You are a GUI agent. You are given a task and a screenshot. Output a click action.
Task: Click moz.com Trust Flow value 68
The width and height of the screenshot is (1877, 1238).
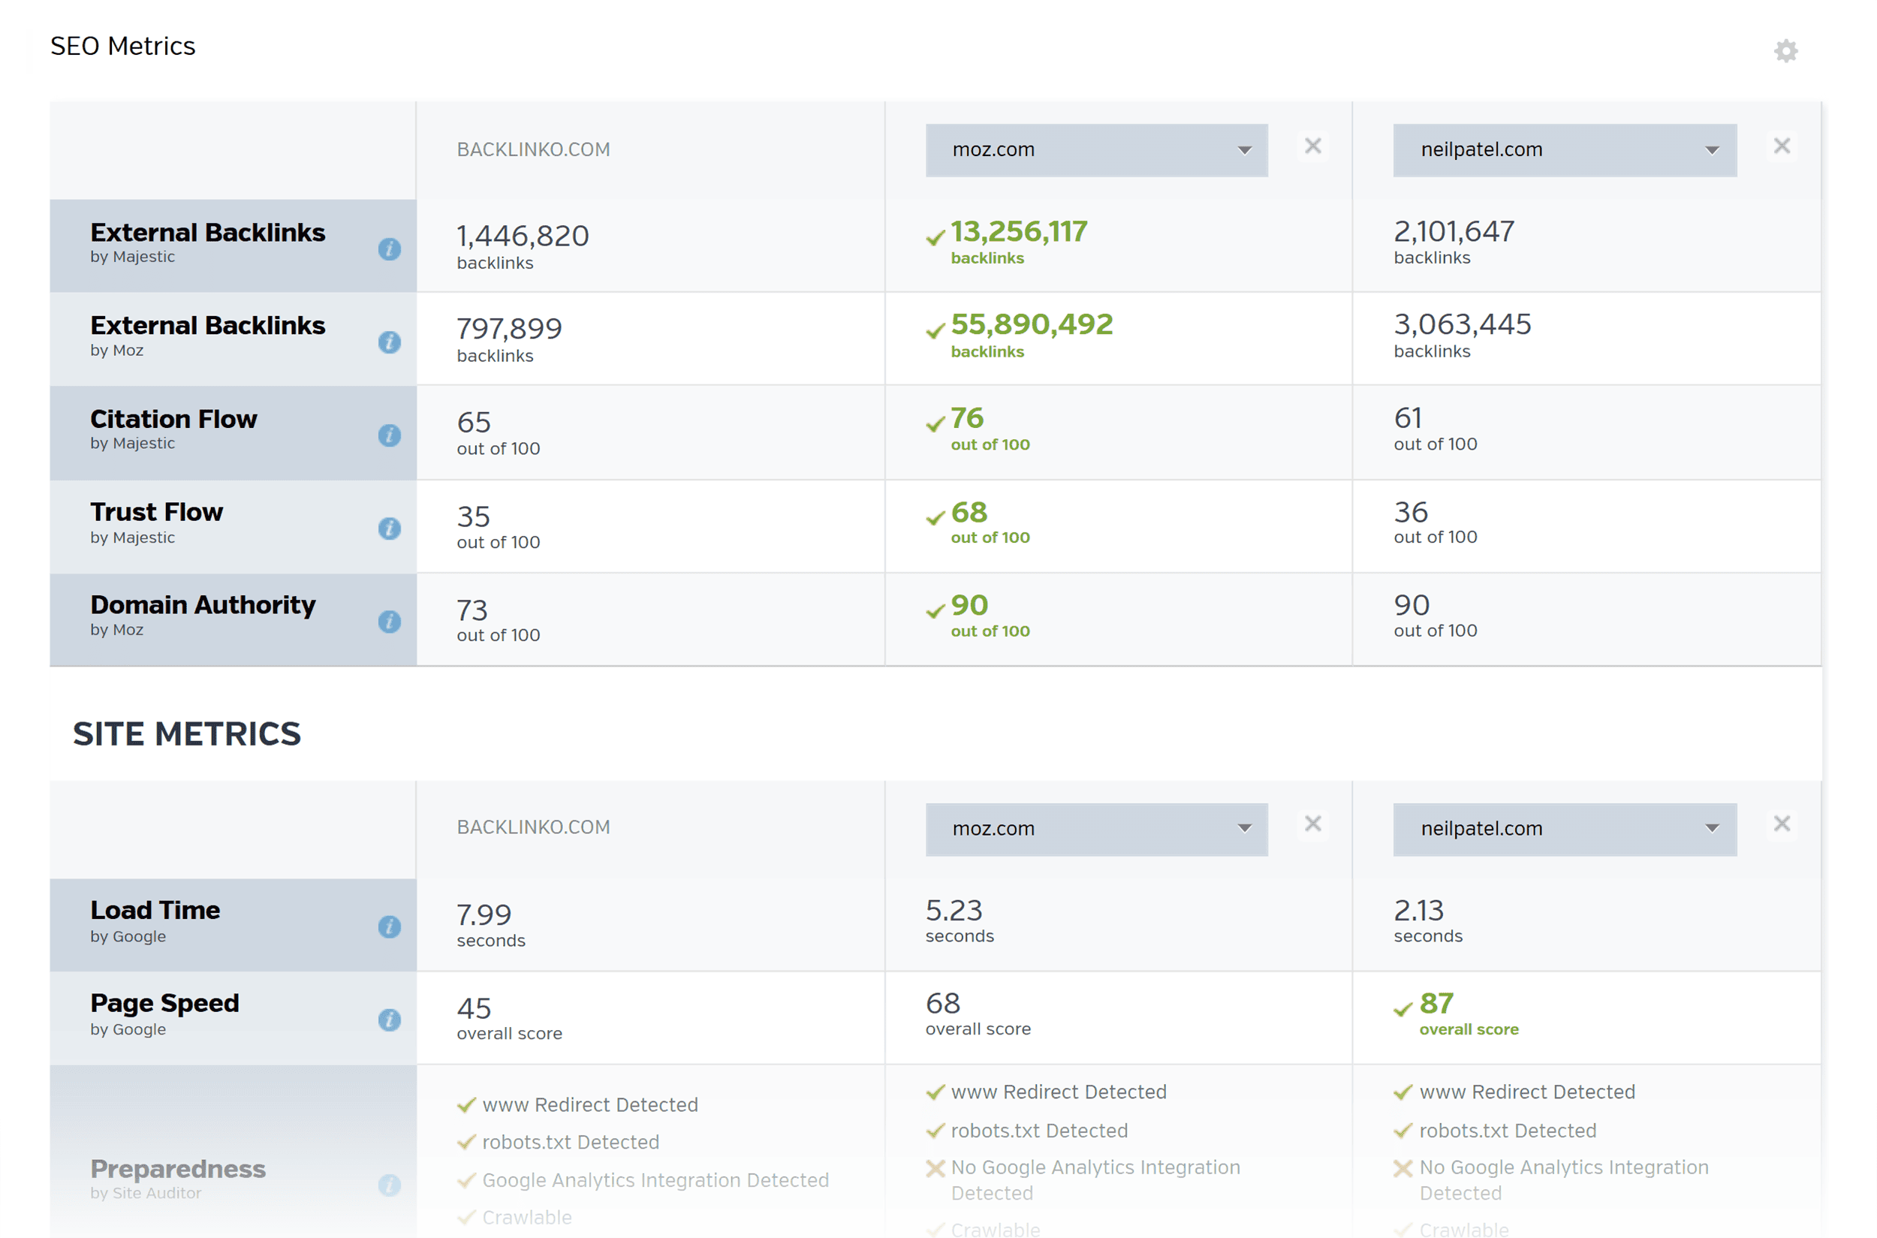coord(969,513)
